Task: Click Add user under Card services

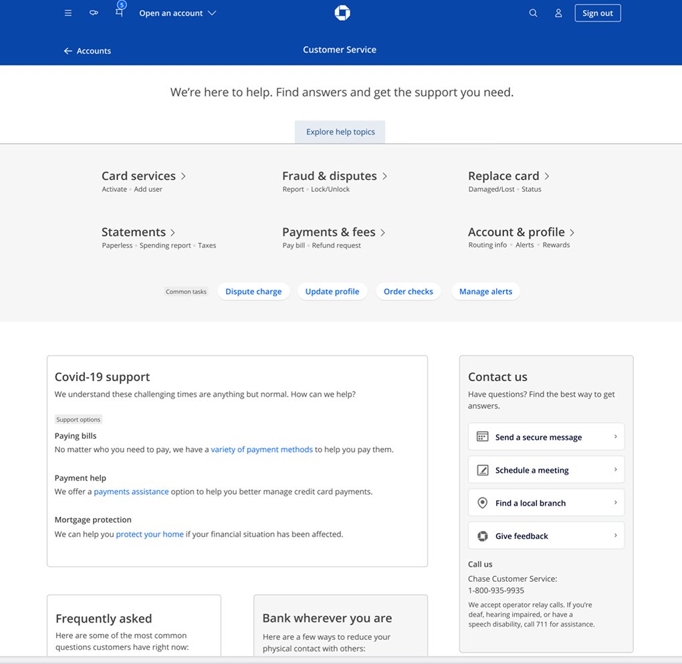Action: click(148, 189)
